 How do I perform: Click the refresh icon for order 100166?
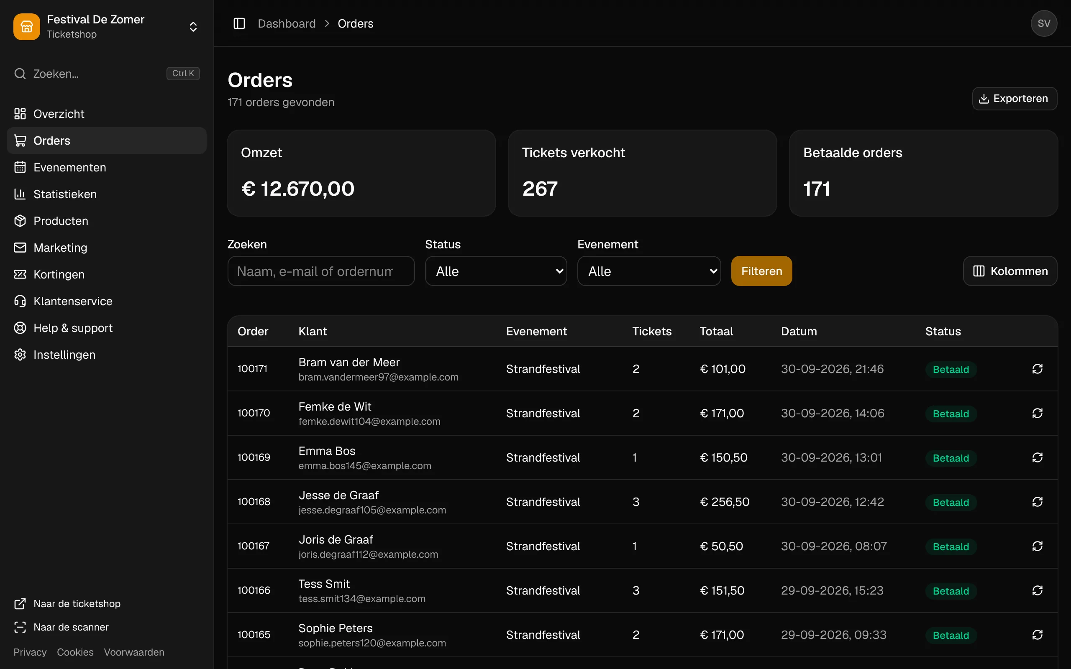point(1038,590)
